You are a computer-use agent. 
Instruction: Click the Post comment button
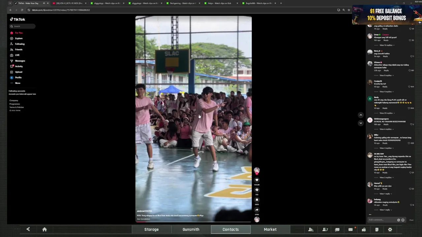click(411, 220)
